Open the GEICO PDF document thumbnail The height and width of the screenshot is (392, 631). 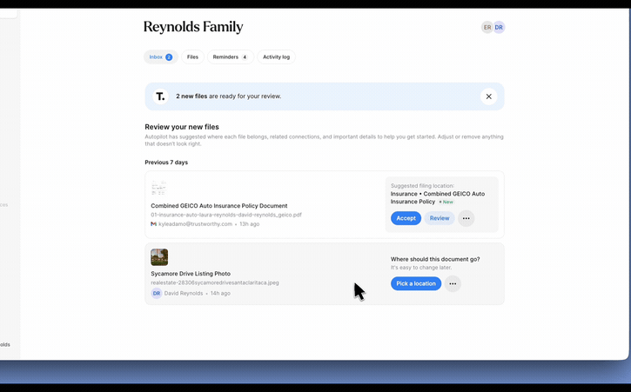(x=159, y=188)
